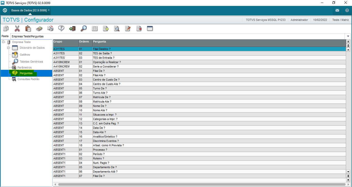Select row 'Analitico/Sintetico ?'
The width and height of the screenshot is (352, 187).
click(x=199, y=137)
